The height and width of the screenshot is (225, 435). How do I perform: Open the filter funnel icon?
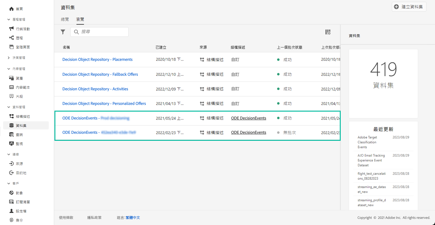click(x=63, y=32)
